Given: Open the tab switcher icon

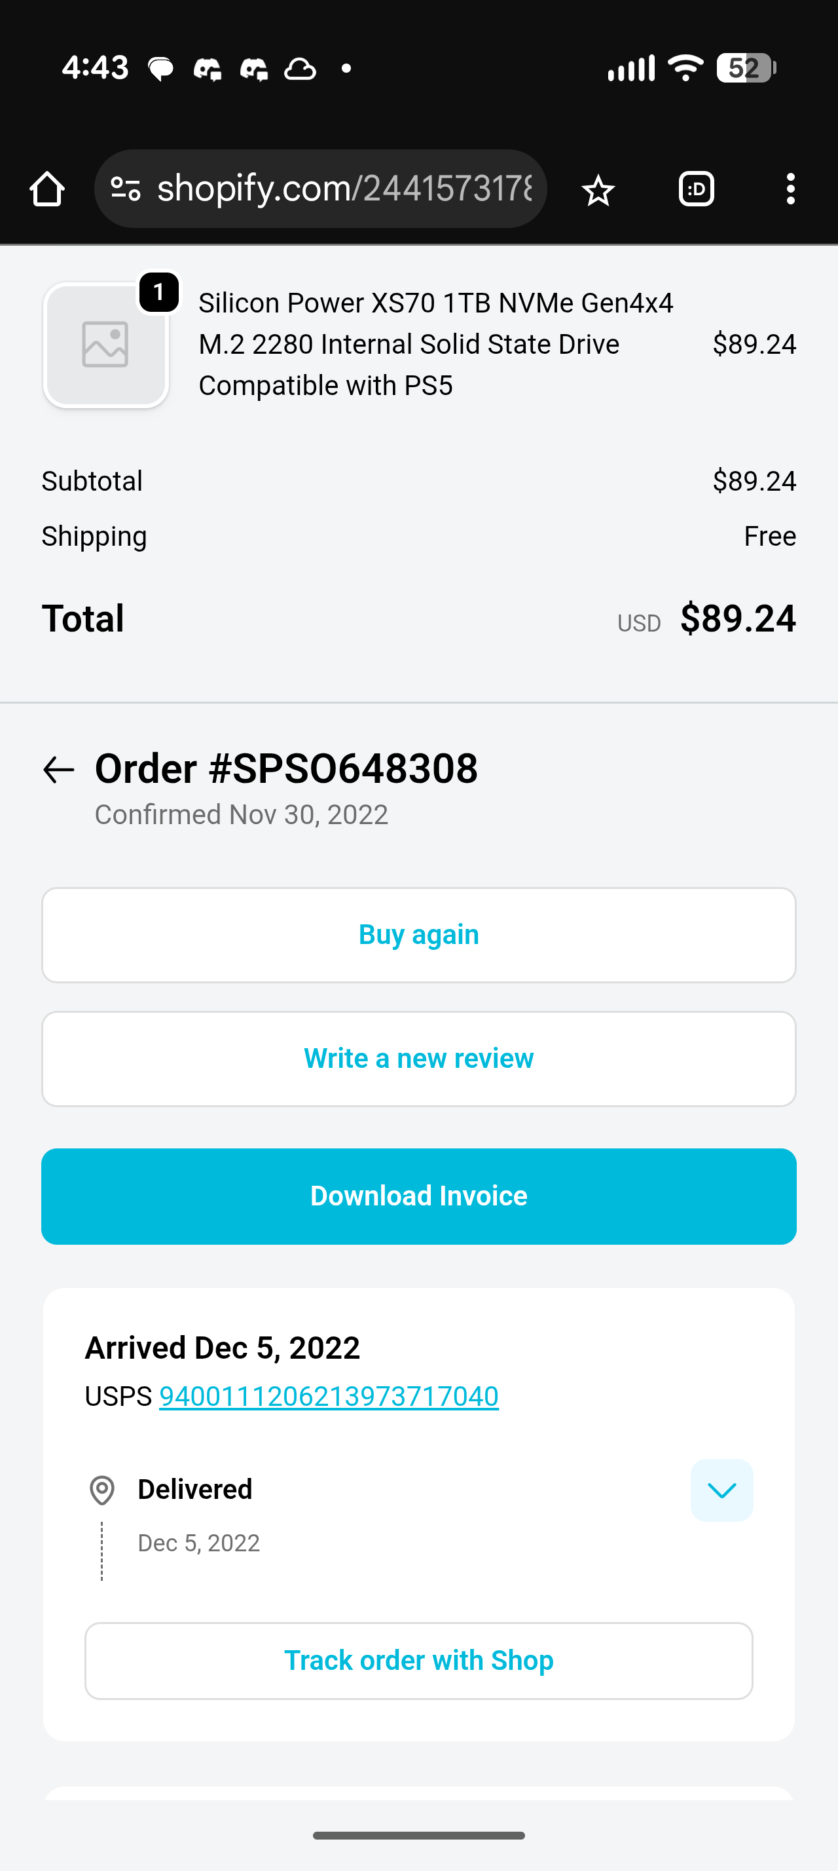Looking at the screenshot, I should point(696,189).
